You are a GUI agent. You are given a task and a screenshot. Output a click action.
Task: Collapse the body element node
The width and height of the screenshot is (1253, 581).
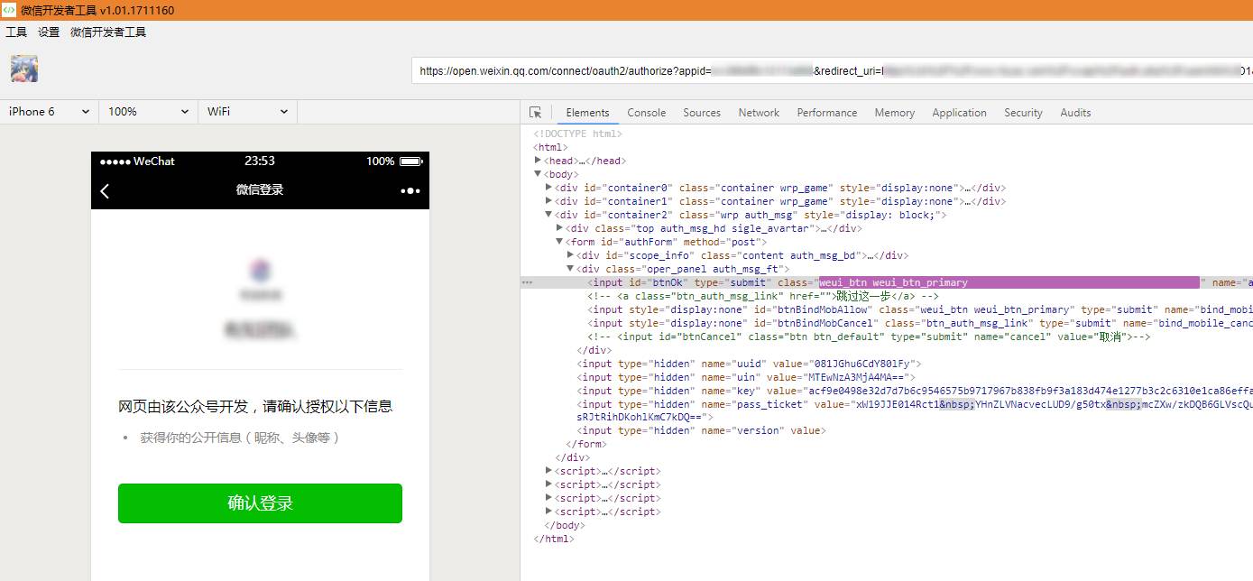tap(539, 174)
